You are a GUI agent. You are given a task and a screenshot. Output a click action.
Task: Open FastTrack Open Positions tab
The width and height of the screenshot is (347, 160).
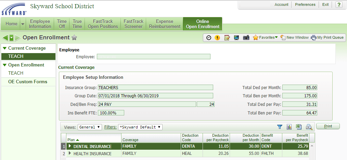[103, 24]
